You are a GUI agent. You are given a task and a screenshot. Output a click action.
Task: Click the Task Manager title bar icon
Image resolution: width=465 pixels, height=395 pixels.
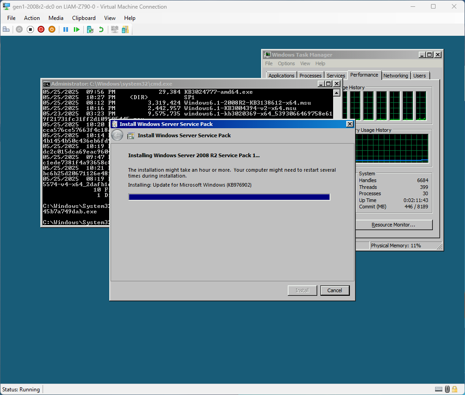pyautogui.click(x=267, y=54)
